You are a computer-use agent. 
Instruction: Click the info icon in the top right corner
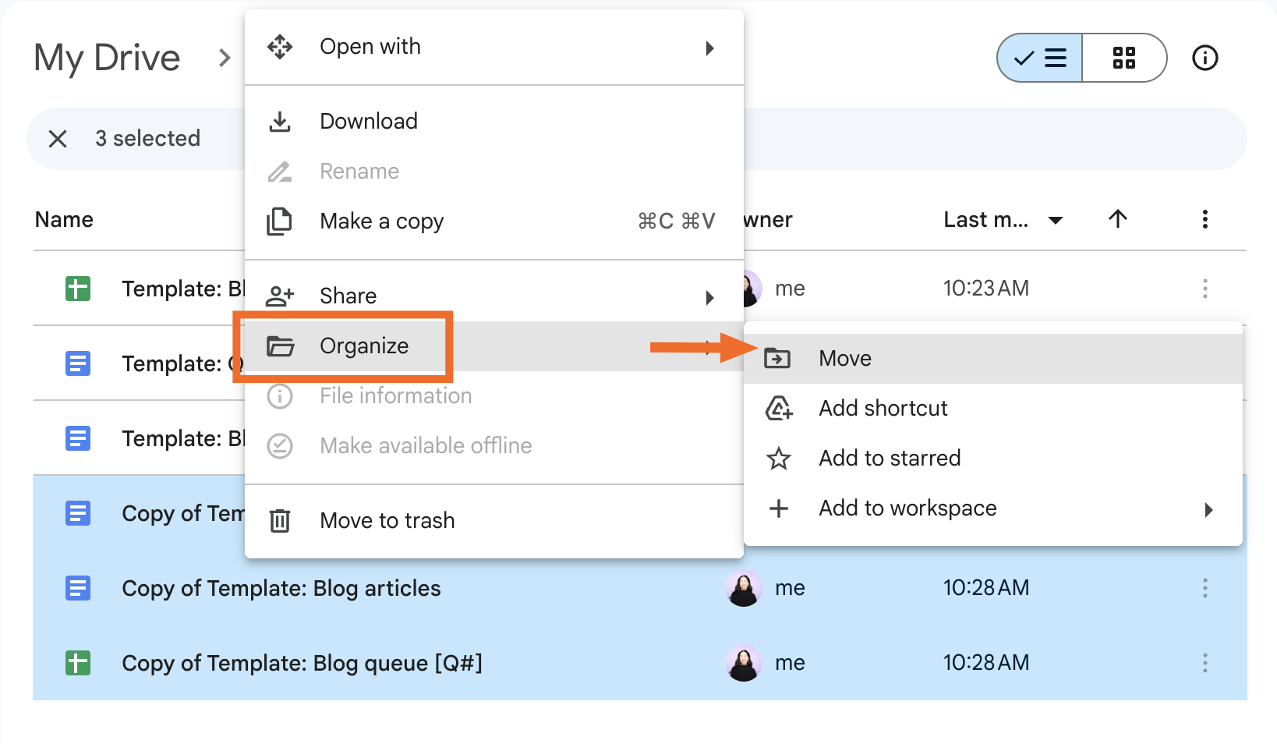tap(1204, 58)
